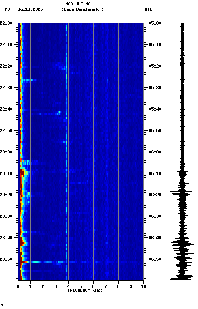Screen dimensions: 198x309
Task: Click the '05:40' UTC time label
Action: click(155, 109)
